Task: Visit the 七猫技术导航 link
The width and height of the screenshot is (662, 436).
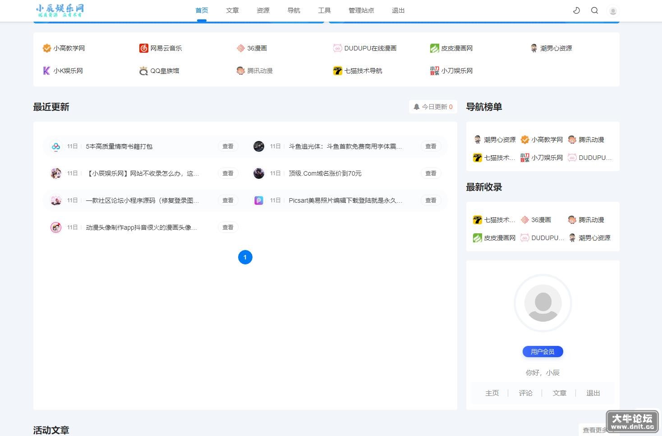Action: 358,71
